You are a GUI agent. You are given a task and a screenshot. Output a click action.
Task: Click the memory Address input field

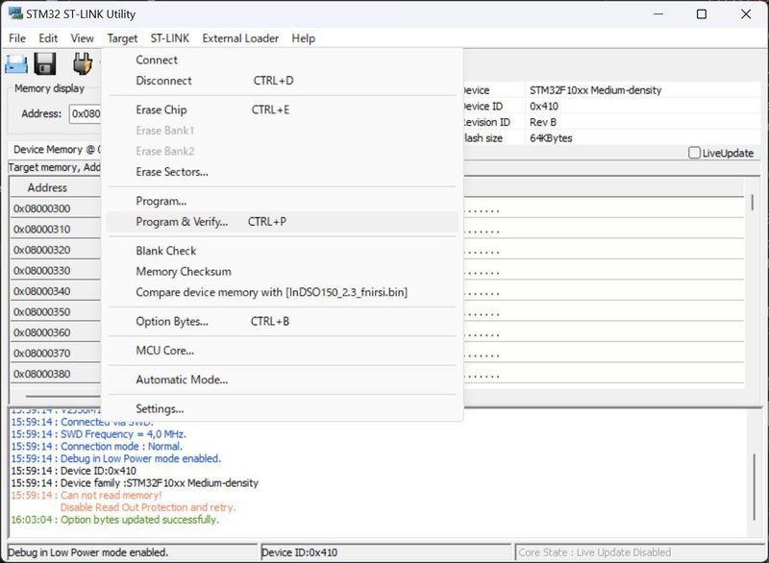tap(86, 113)
